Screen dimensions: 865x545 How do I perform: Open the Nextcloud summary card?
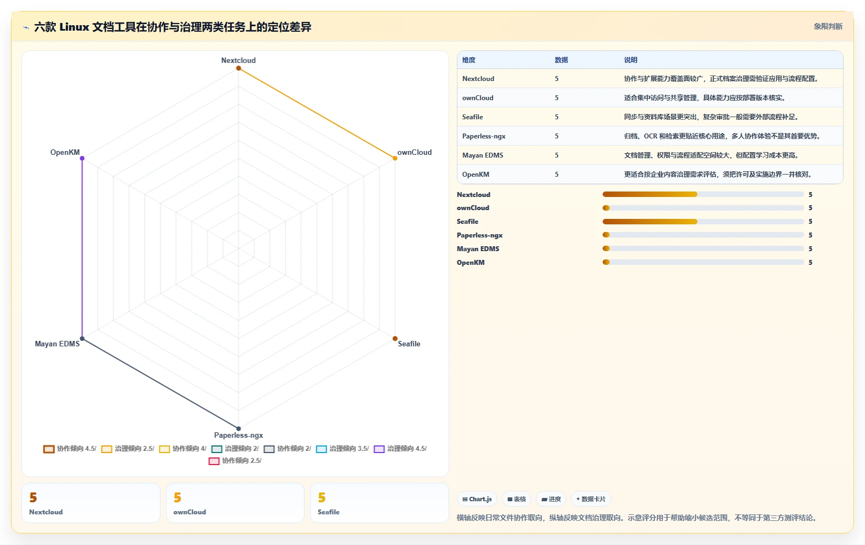tap(91, 503)
